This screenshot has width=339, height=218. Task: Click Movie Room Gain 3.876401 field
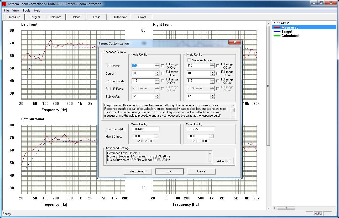coord(146,129)
